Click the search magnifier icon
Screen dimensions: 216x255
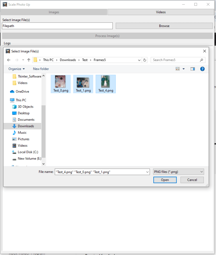pyautogui.click(x=201, y=60)
